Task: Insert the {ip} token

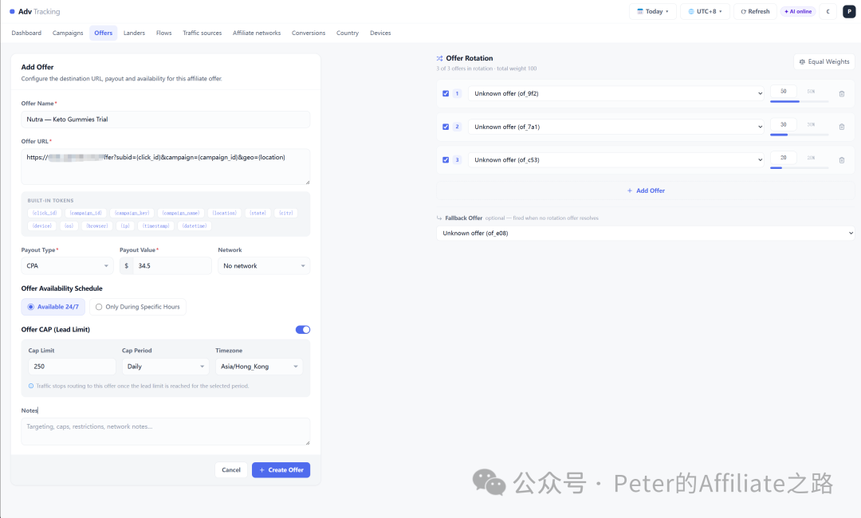Action: [125, 226]
